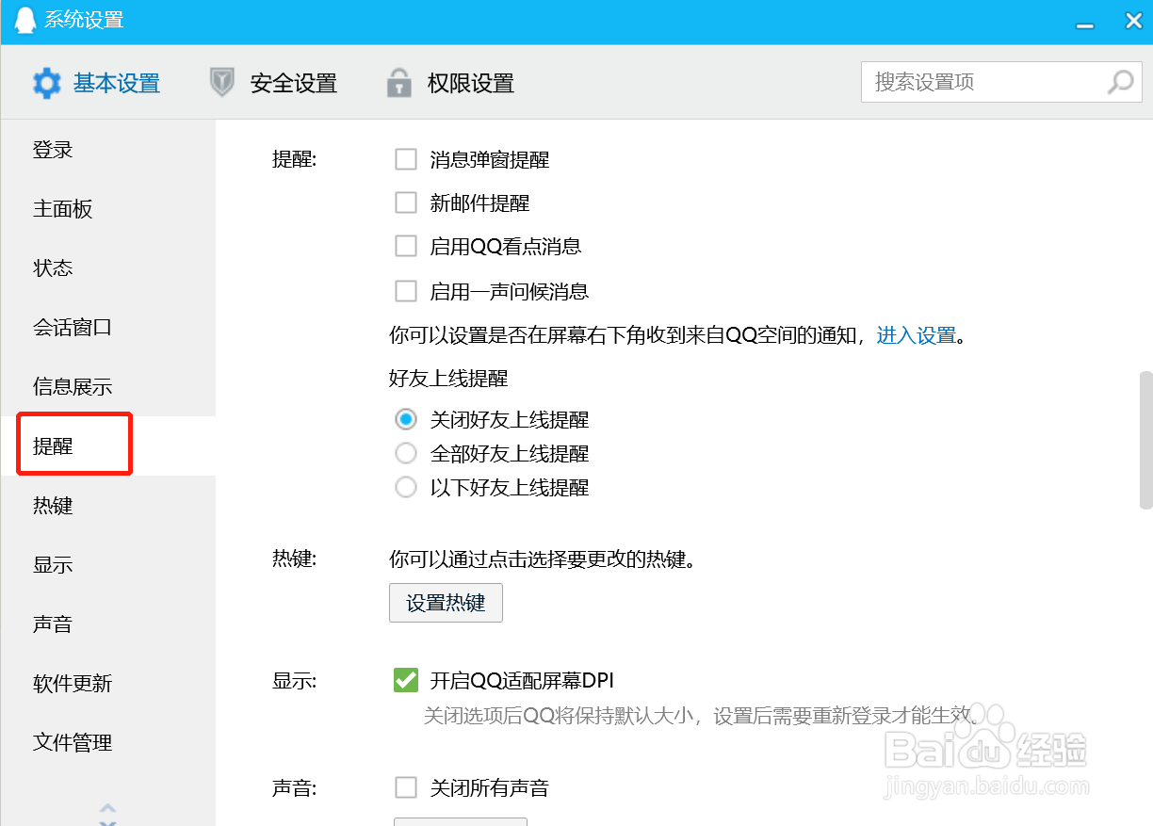Click the QQ penguin icon in the title bar

(x=24, y=20)
